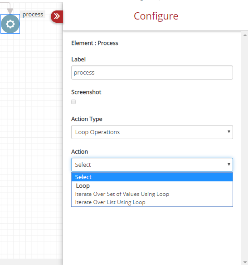This screenshot has width=248, height=265.
Task: Click the scrollbar down arrow in Configure panel
Action: click(245, 262)
